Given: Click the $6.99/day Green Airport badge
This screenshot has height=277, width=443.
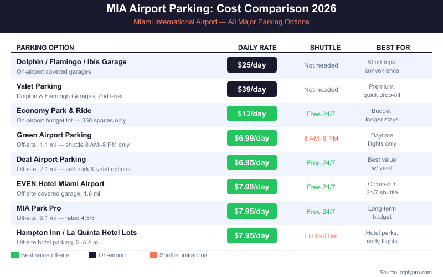Looking at the screenshot, I should tap(252, 138).
